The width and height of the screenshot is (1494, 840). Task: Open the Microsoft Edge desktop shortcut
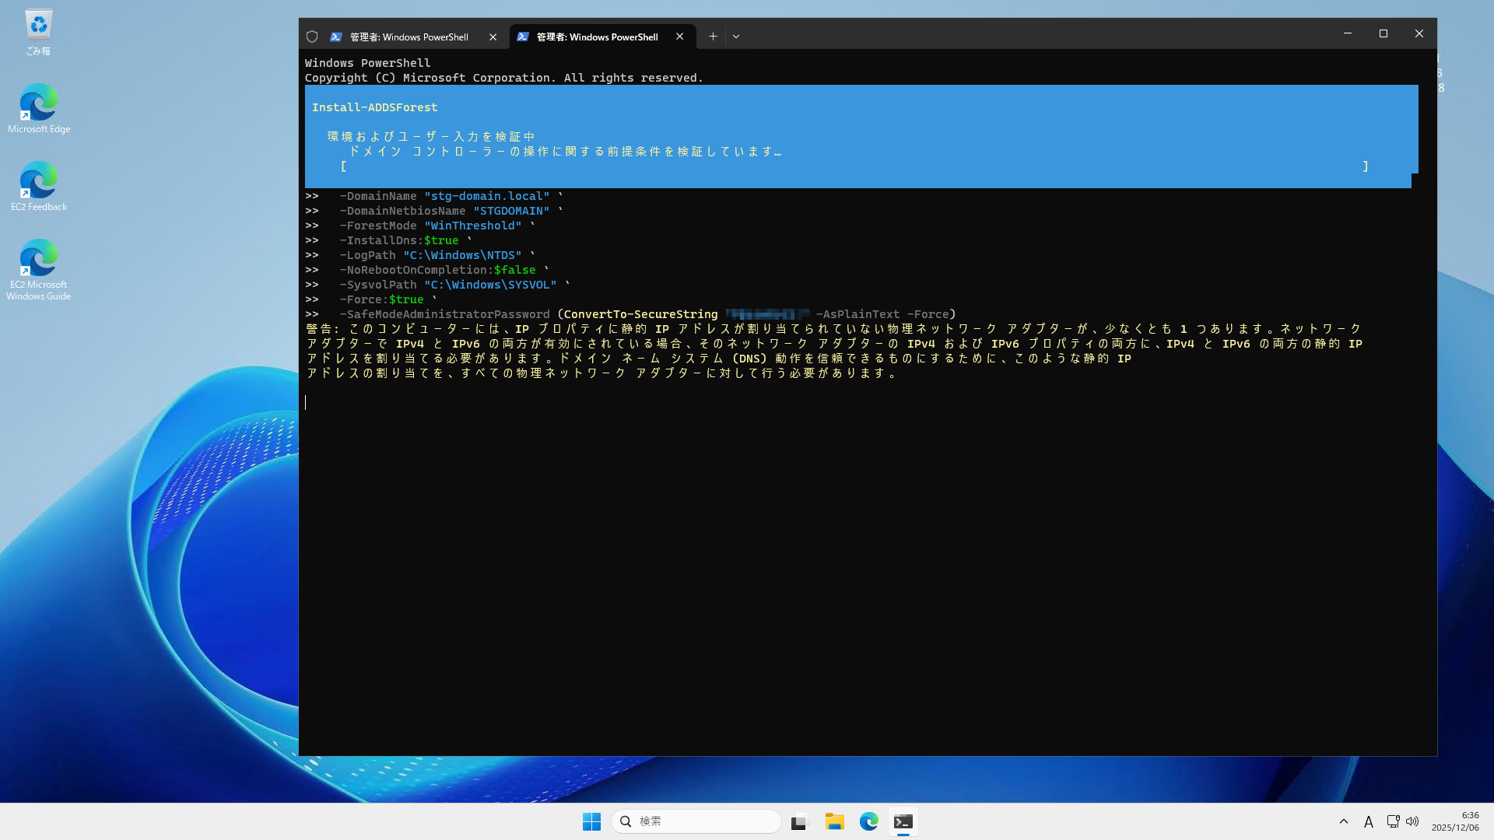[38, 103]
